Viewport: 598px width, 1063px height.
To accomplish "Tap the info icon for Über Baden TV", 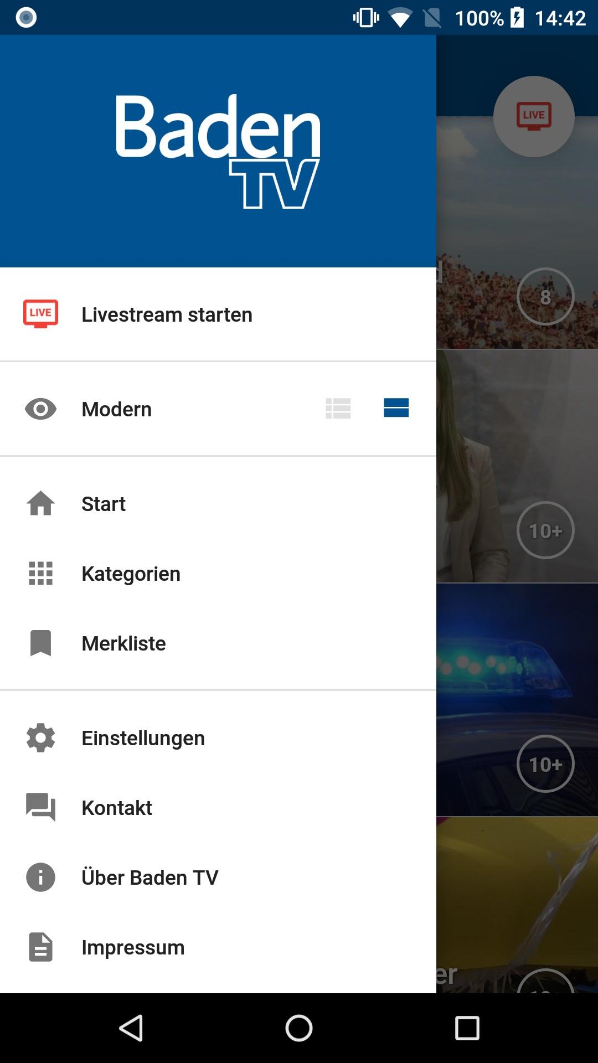I will tap(40, 877).
